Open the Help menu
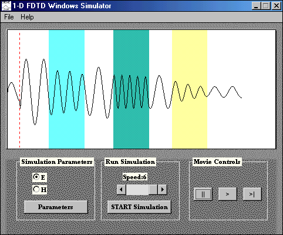This screenshot has height=235, width=283. point(27,17)
